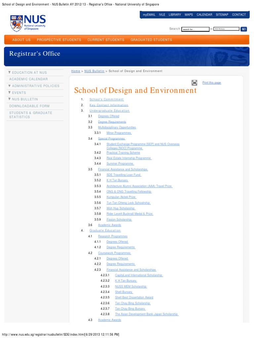Click the printer icon

point(194,83)
